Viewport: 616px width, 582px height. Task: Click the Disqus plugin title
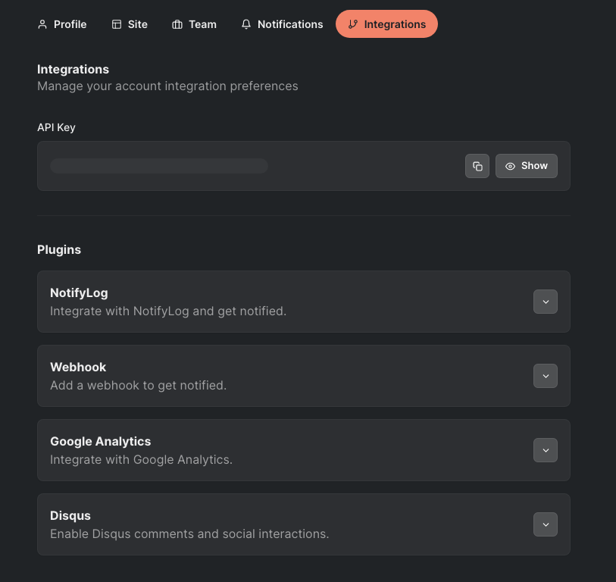pos(70,515)
